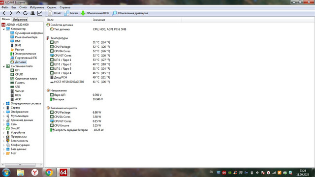Go up one level with the up arrow
The image size is (315, 177).
18,13
